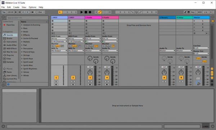This screenshot has height=130, width=216.
Task: Click the Arrangement Record button
Action: [90, 12]
